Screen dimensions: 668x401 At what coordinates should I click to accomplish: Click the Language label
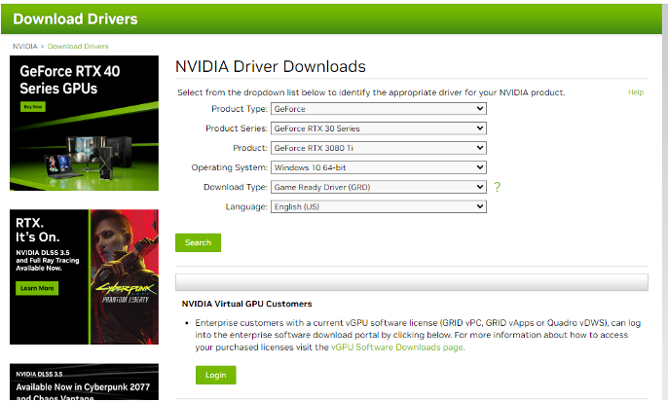246,207
